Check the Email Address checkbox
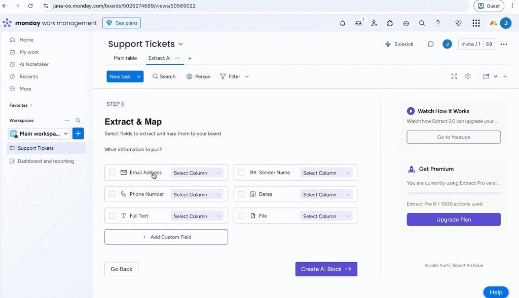The height and width of the screenshot is (298, 519). [x=112, y=173]
